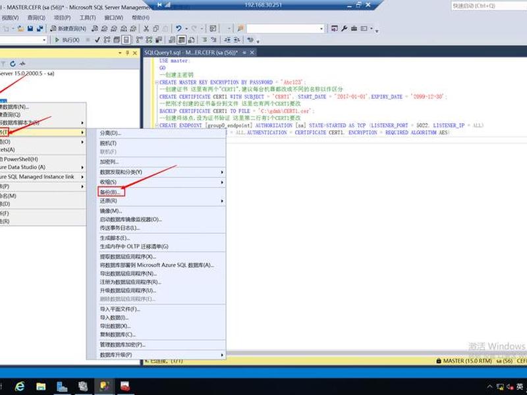Screen dimensions: 527x395
Task: Click the blue Undo arrow icon
Action: click(x=179, y=28)
